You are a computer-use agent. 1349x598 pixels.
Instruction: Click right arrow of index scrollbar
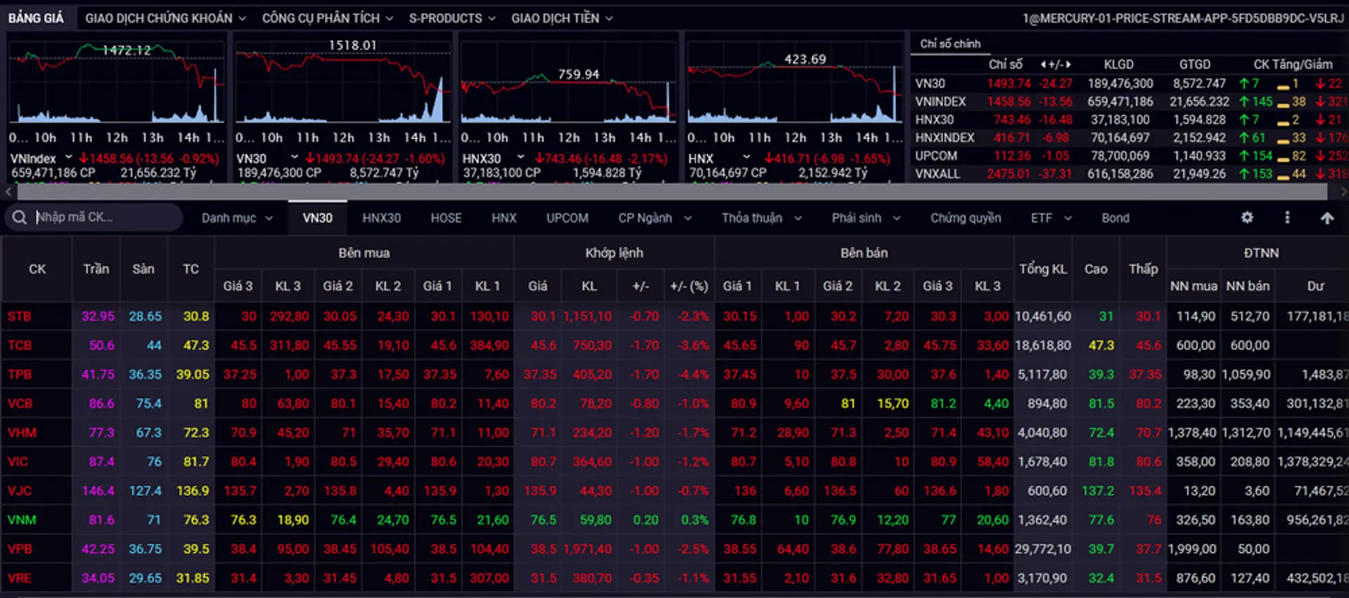point(1343,190)
